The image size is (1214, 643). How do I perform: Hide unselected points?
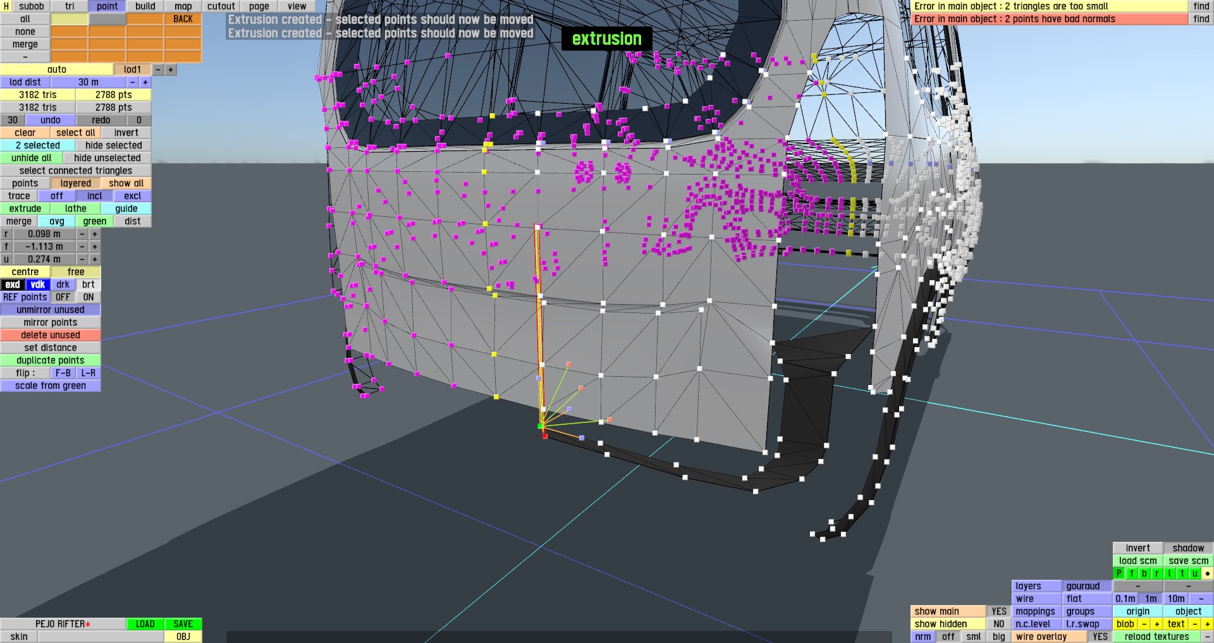(107, 158)
